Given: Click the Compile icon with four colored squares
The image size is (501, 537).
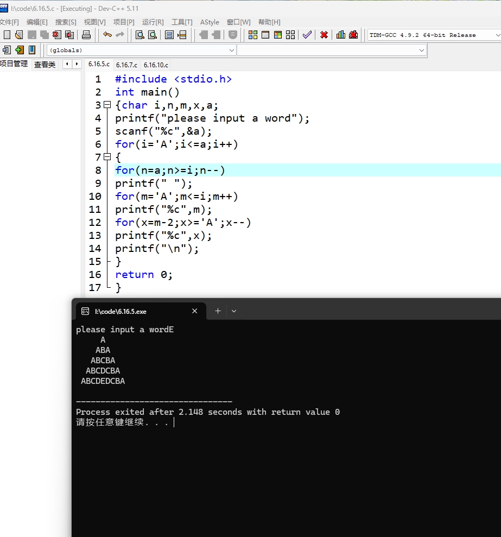Looking at the screenshot, I should (x=253, y=35).
